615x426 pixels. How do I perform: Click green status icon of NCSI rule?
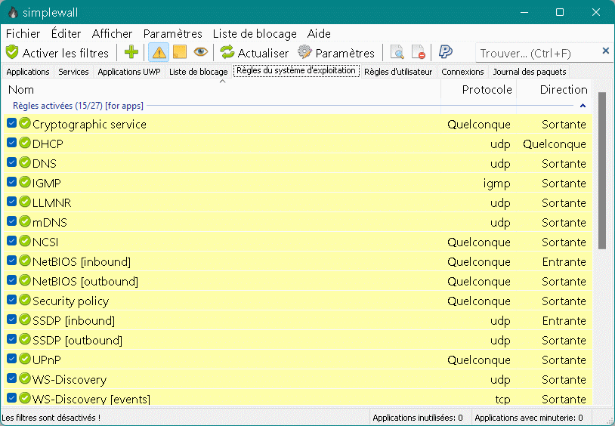coord(25,241)
